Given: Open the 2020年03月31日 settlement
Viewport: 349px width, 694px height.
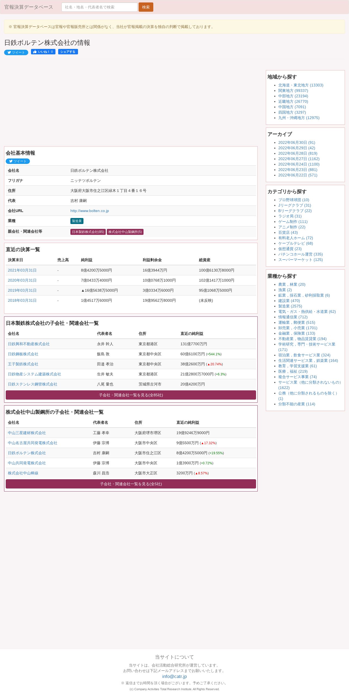Looking at the screenshot, I should [22, 280].
